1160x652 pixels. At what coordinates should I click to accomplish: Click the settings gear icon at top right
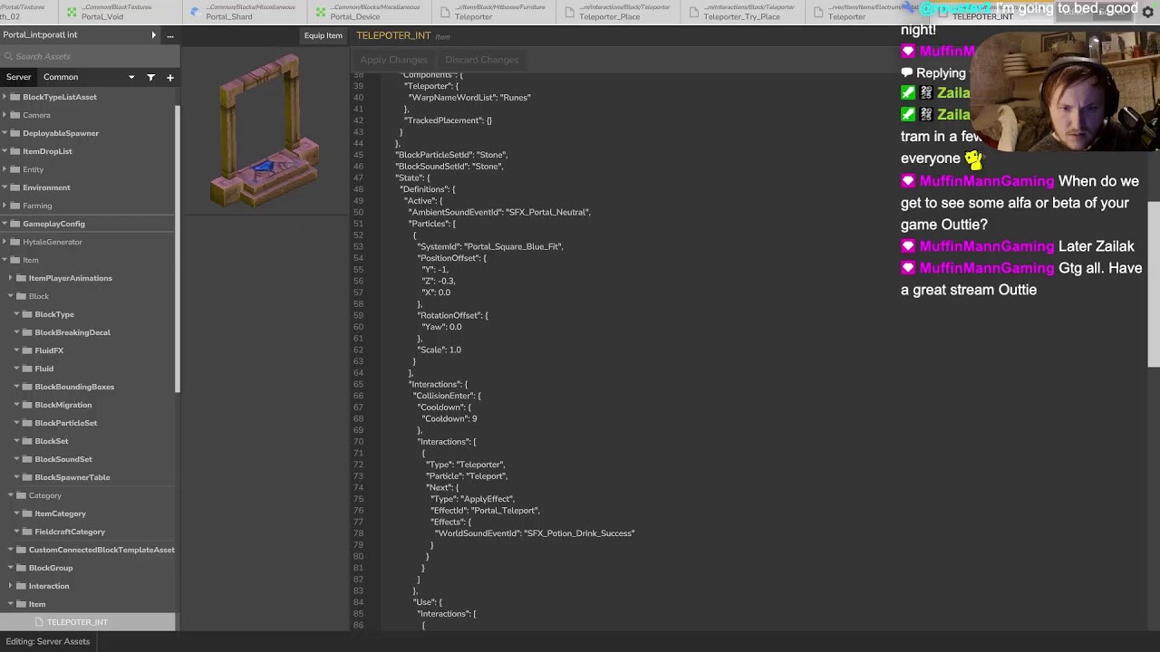pyautogui.click(x=1147, y=12)
